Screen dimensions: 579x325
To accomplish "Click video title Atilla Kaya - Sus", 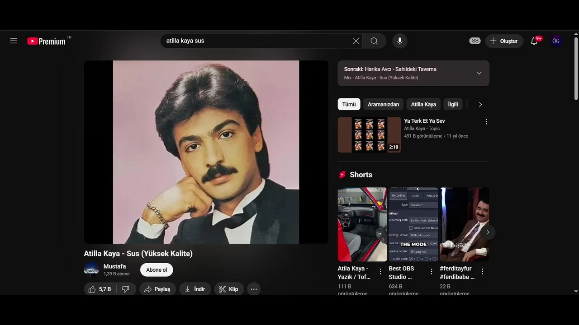I will pyautogui.click(x=138, y=254).
